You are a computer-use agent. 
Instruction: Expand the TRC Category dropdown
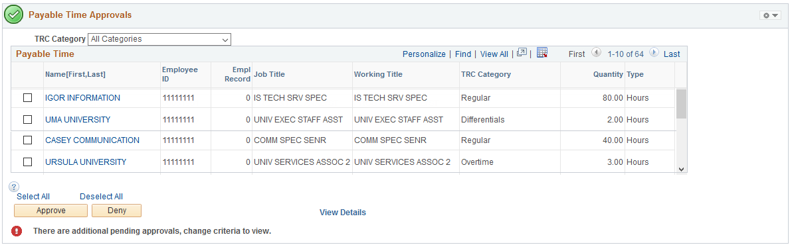click(x=159, y=39)
